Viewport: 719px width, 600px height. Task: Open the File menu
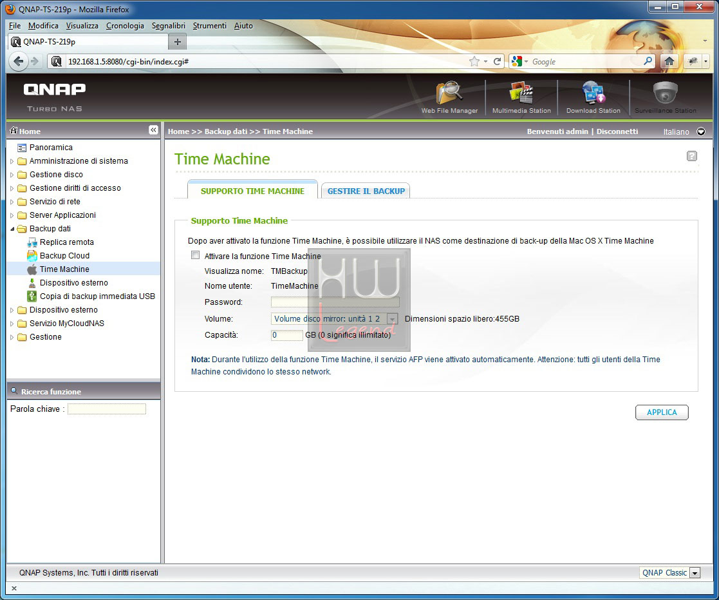(x=15, y=26)
